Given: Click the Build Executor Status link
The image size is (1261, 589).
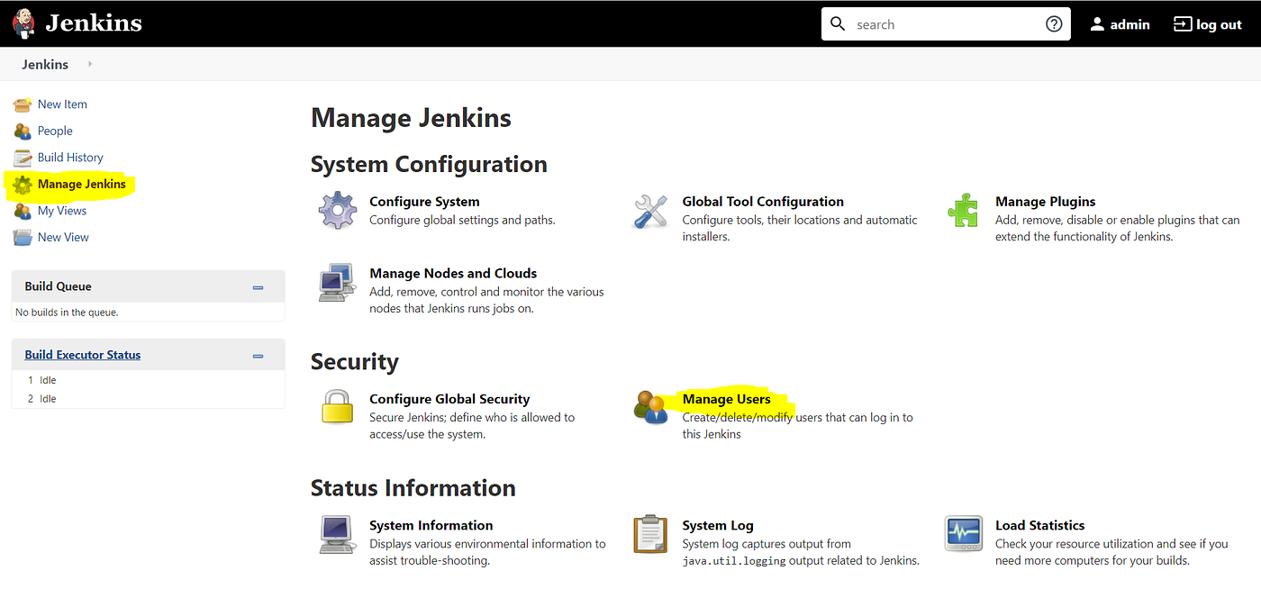Looking at the screenshot, I should click(x=83, y=355).
